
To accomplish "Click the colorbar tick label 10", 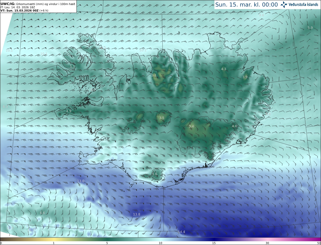I will coord(160,243).
